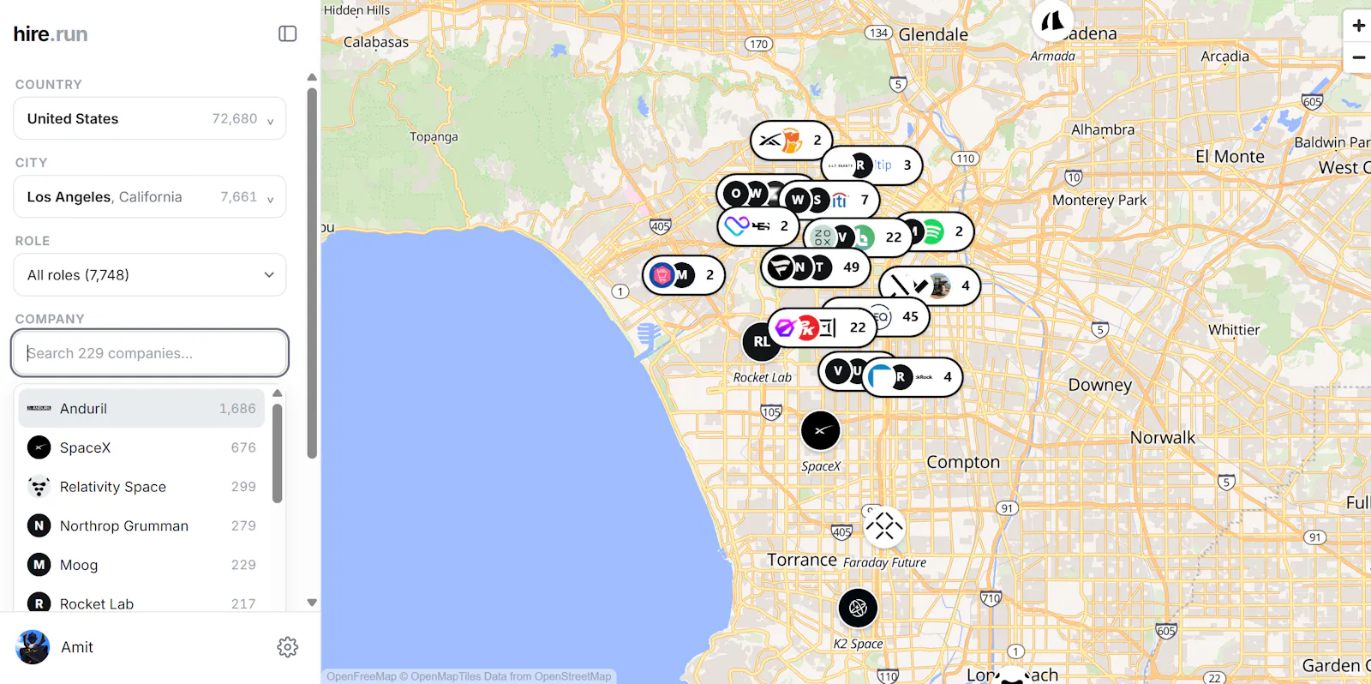
Task: Open the map cluster showing 49 jobs
Action: 816,267
